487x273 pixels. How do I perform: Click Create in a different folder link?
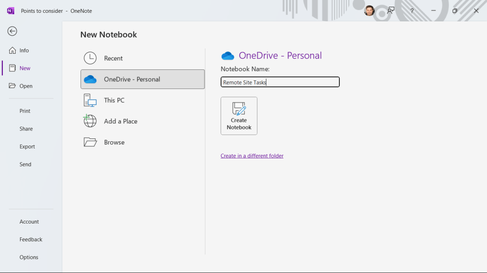point(252,156)
